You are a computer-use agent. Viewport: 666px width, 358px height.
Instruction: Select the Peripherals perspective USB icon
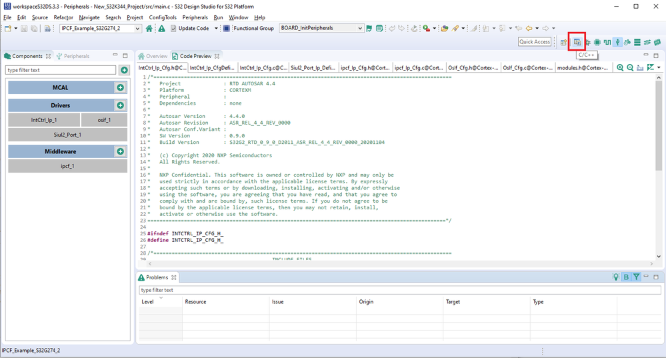pos(617,42)
